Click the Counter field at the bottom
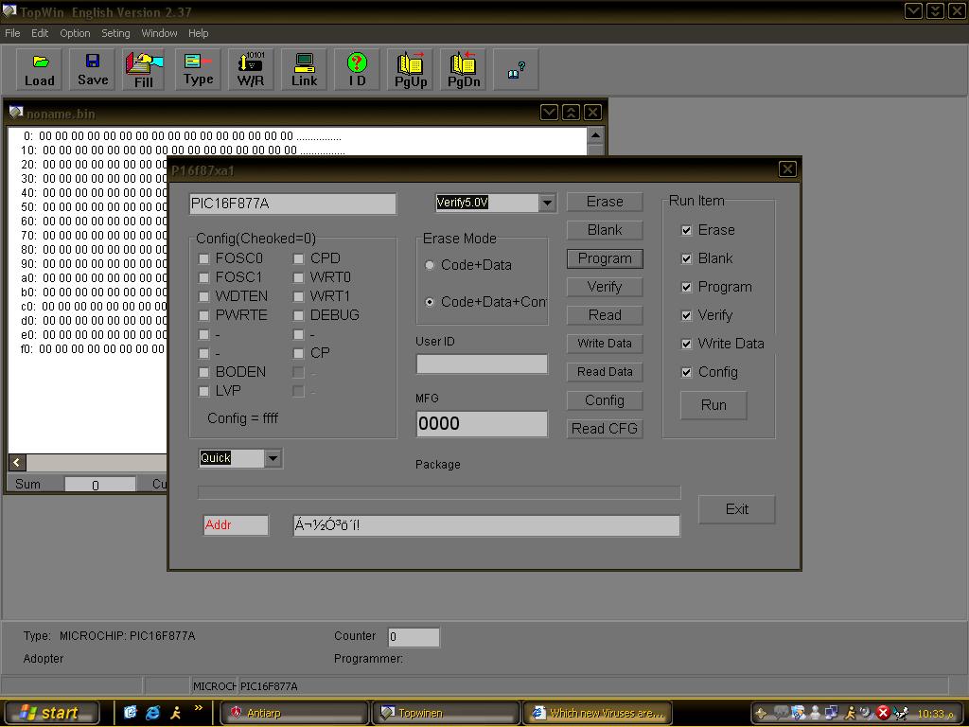969x727 pixels. pos(414,637)
